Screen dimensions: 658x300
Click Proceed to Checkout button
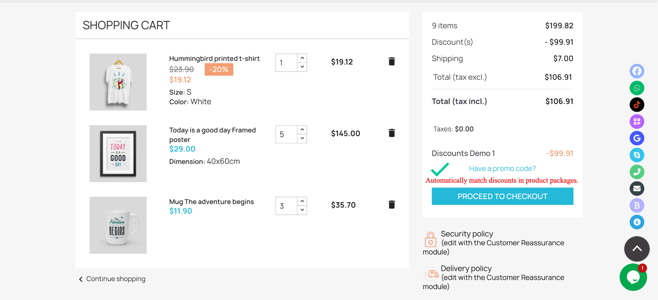(502, 196)
